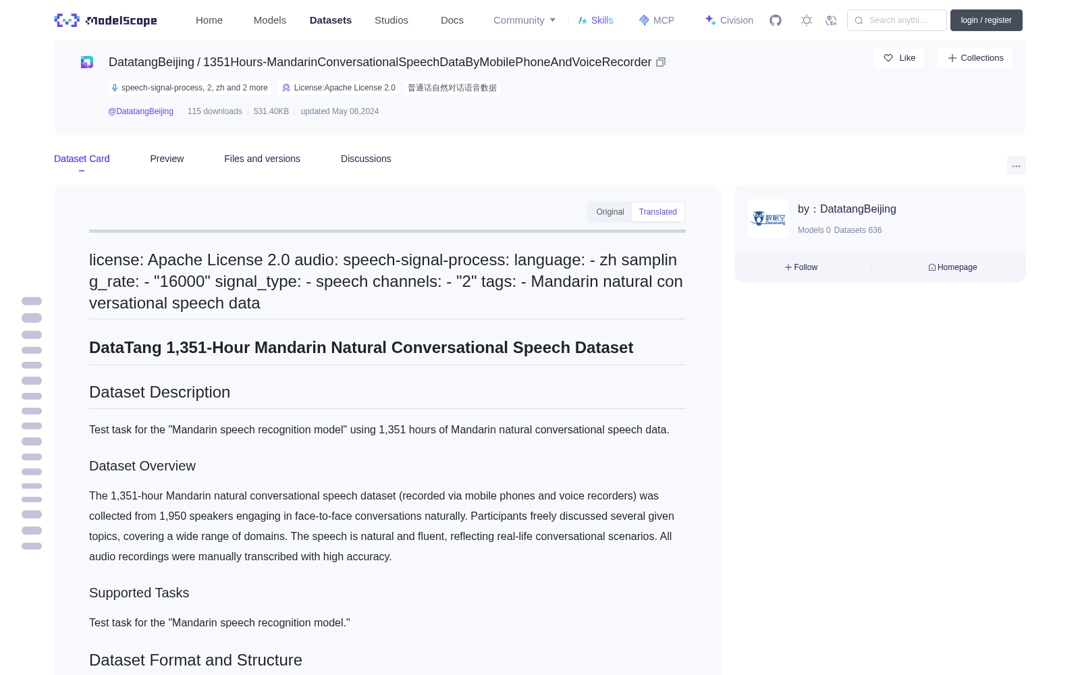Image resolution: width=1080 pixels, height=675 pixels.
Task: Like this dataset with heart button
Action: pos(898,58)
